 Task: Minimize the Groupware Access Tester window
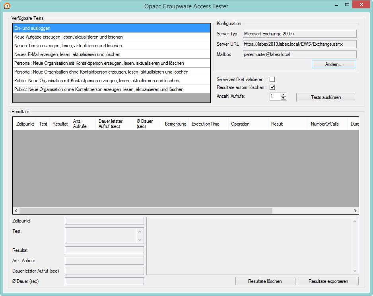click(x=336, y=5)
